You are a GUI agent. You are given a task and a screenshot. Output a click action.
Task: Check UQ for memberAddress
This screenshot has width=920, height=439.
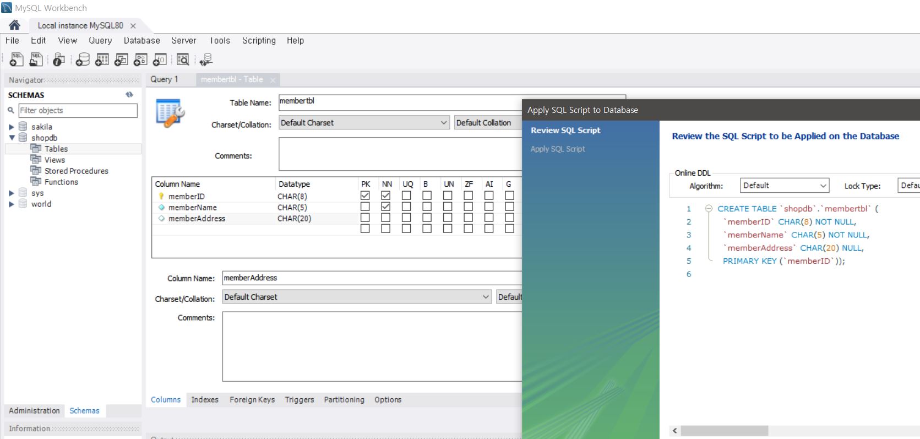tap(406, 218)
